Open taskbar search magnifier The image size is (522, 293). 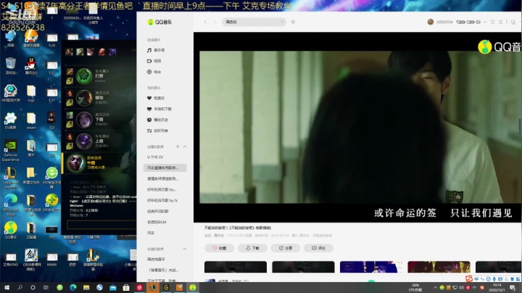click(x=20, y=287)
